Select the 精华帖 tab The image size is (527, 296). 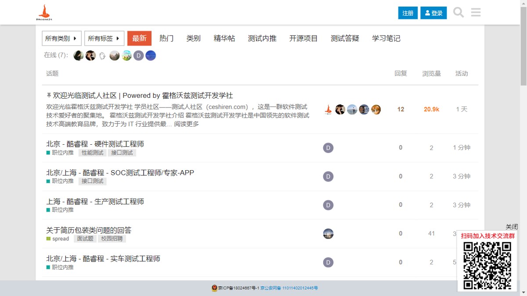pyautogui.click(x=224, y=39)
